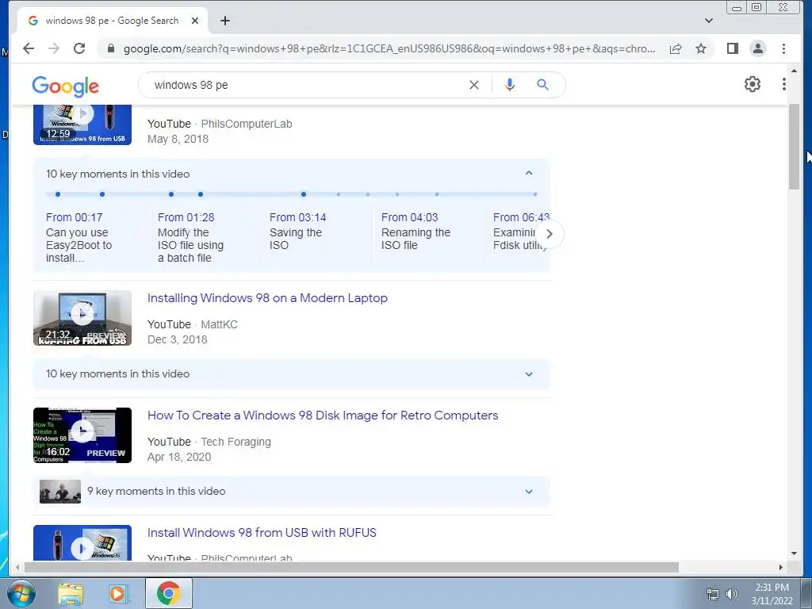Click the Google logo
The height and width of the screenshot is (609, 812).
pyautogui.click(x=65, y=86)
